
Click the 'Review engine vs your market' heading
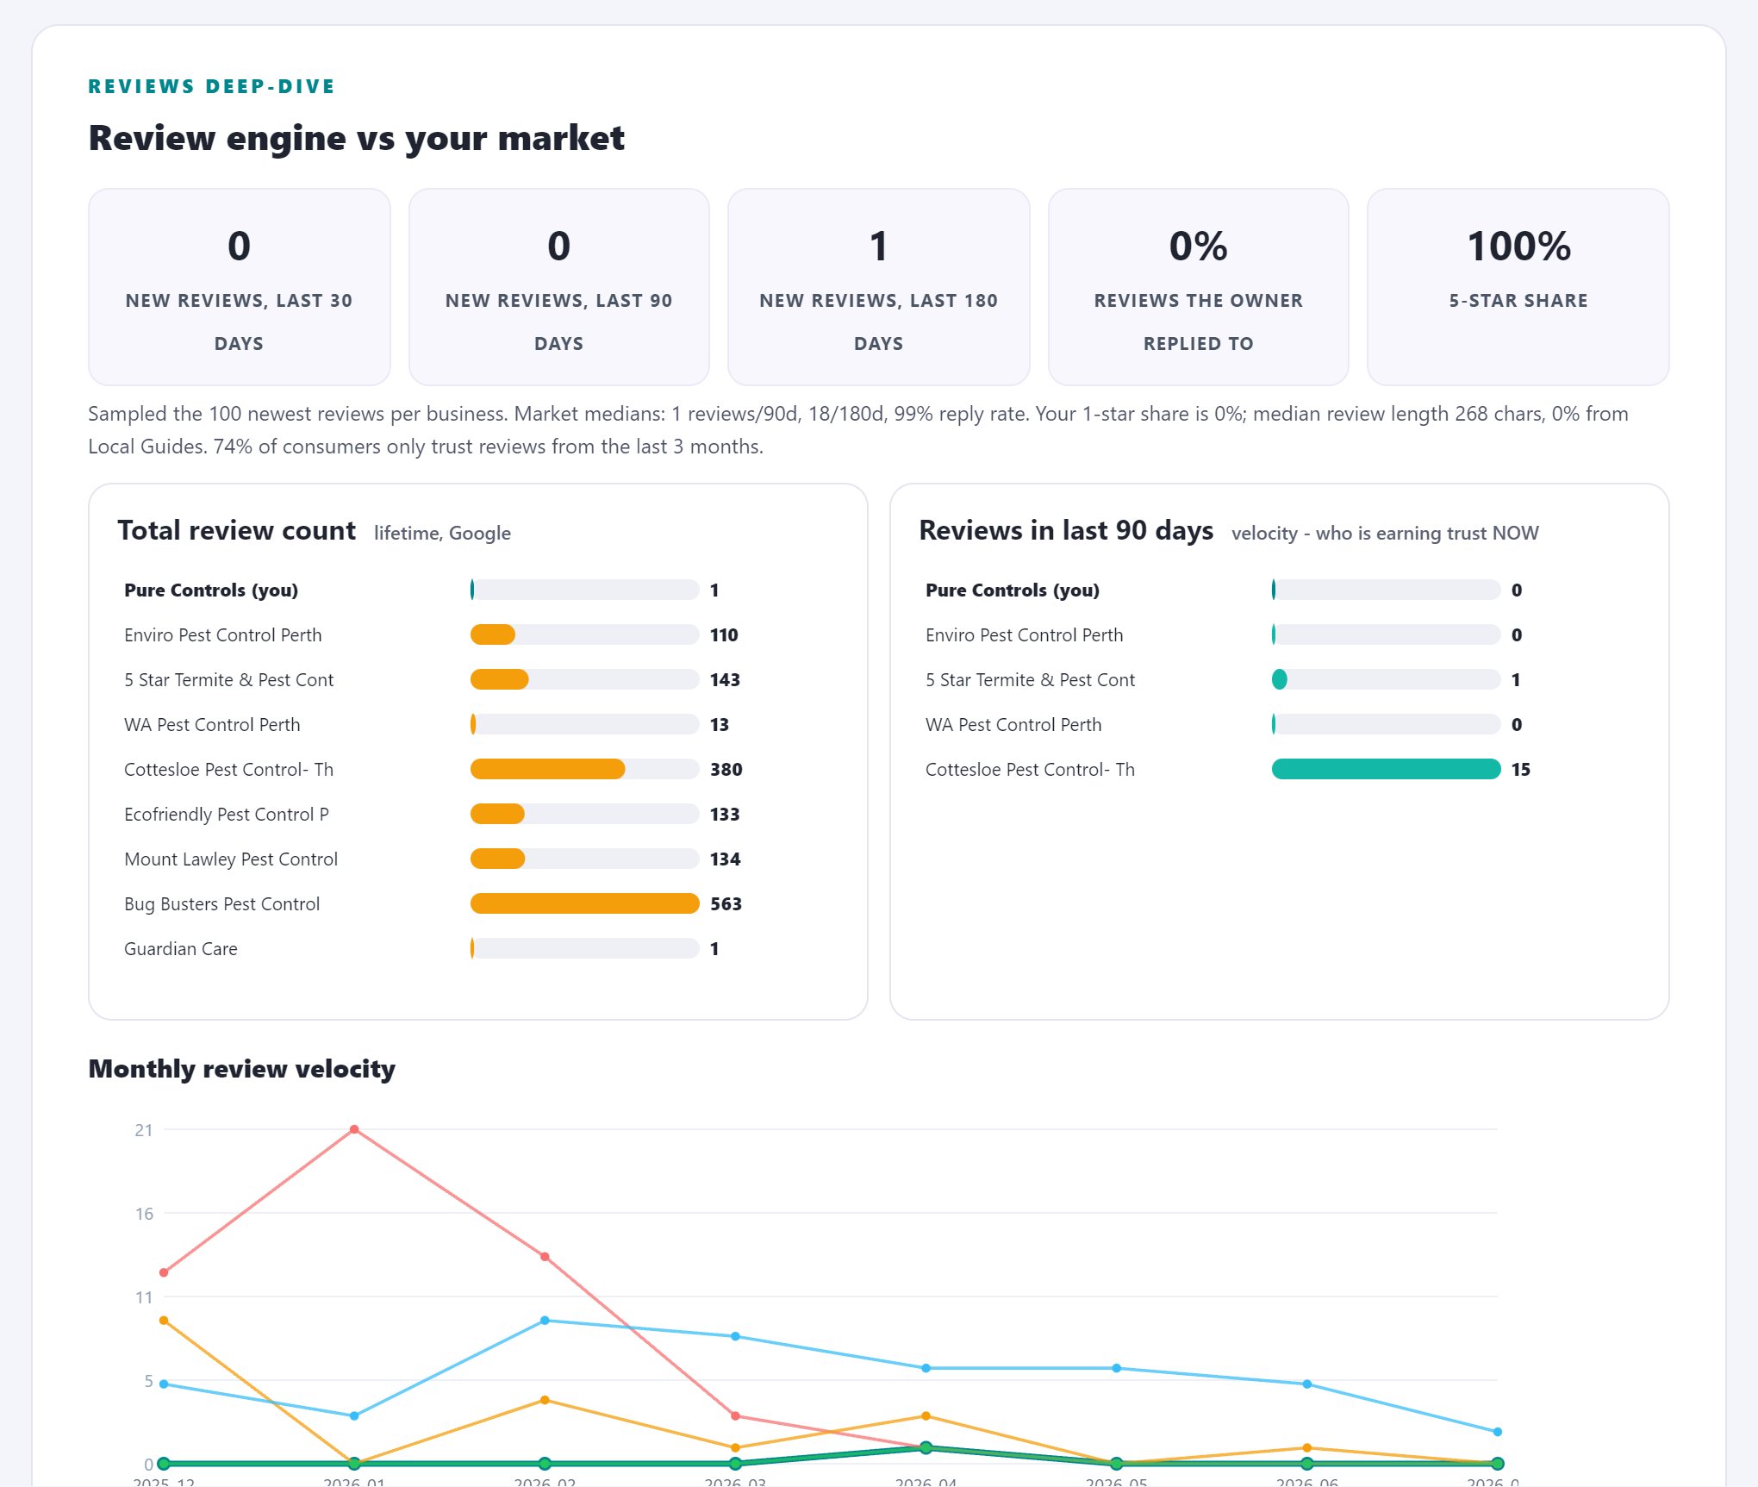pyautogui.click(x=356, y=138)
